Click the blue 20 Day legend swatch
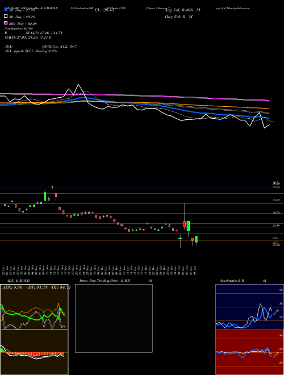284x375 pixels. 6,10
